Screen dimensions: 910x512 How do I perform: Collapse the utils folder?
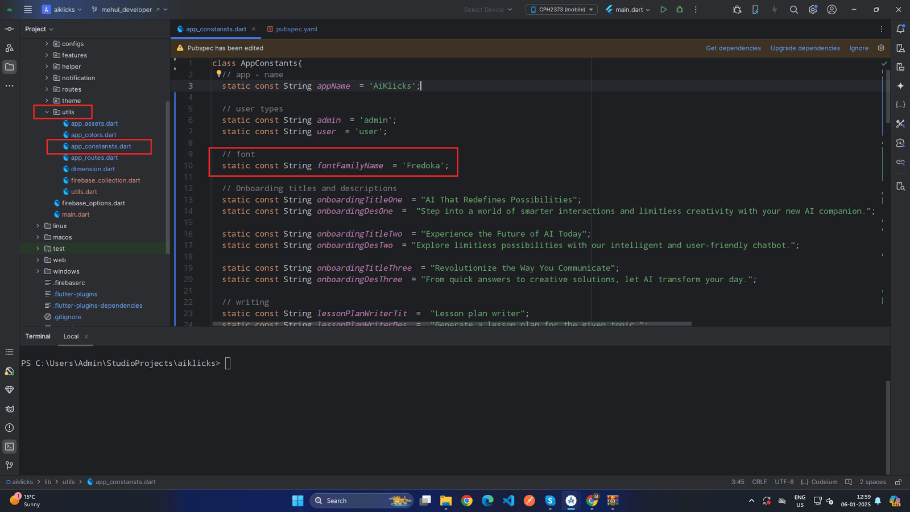click(x=47, y=112)
